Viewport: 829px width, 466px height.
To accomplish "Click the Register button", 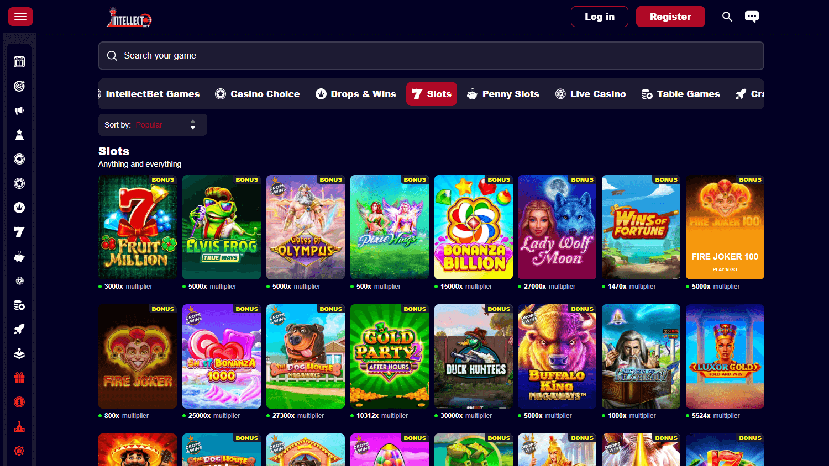I will click(670, 17).
